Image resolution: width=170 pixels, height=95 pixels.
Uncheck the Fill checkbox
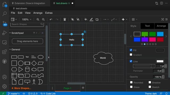[x=131, y=50]
